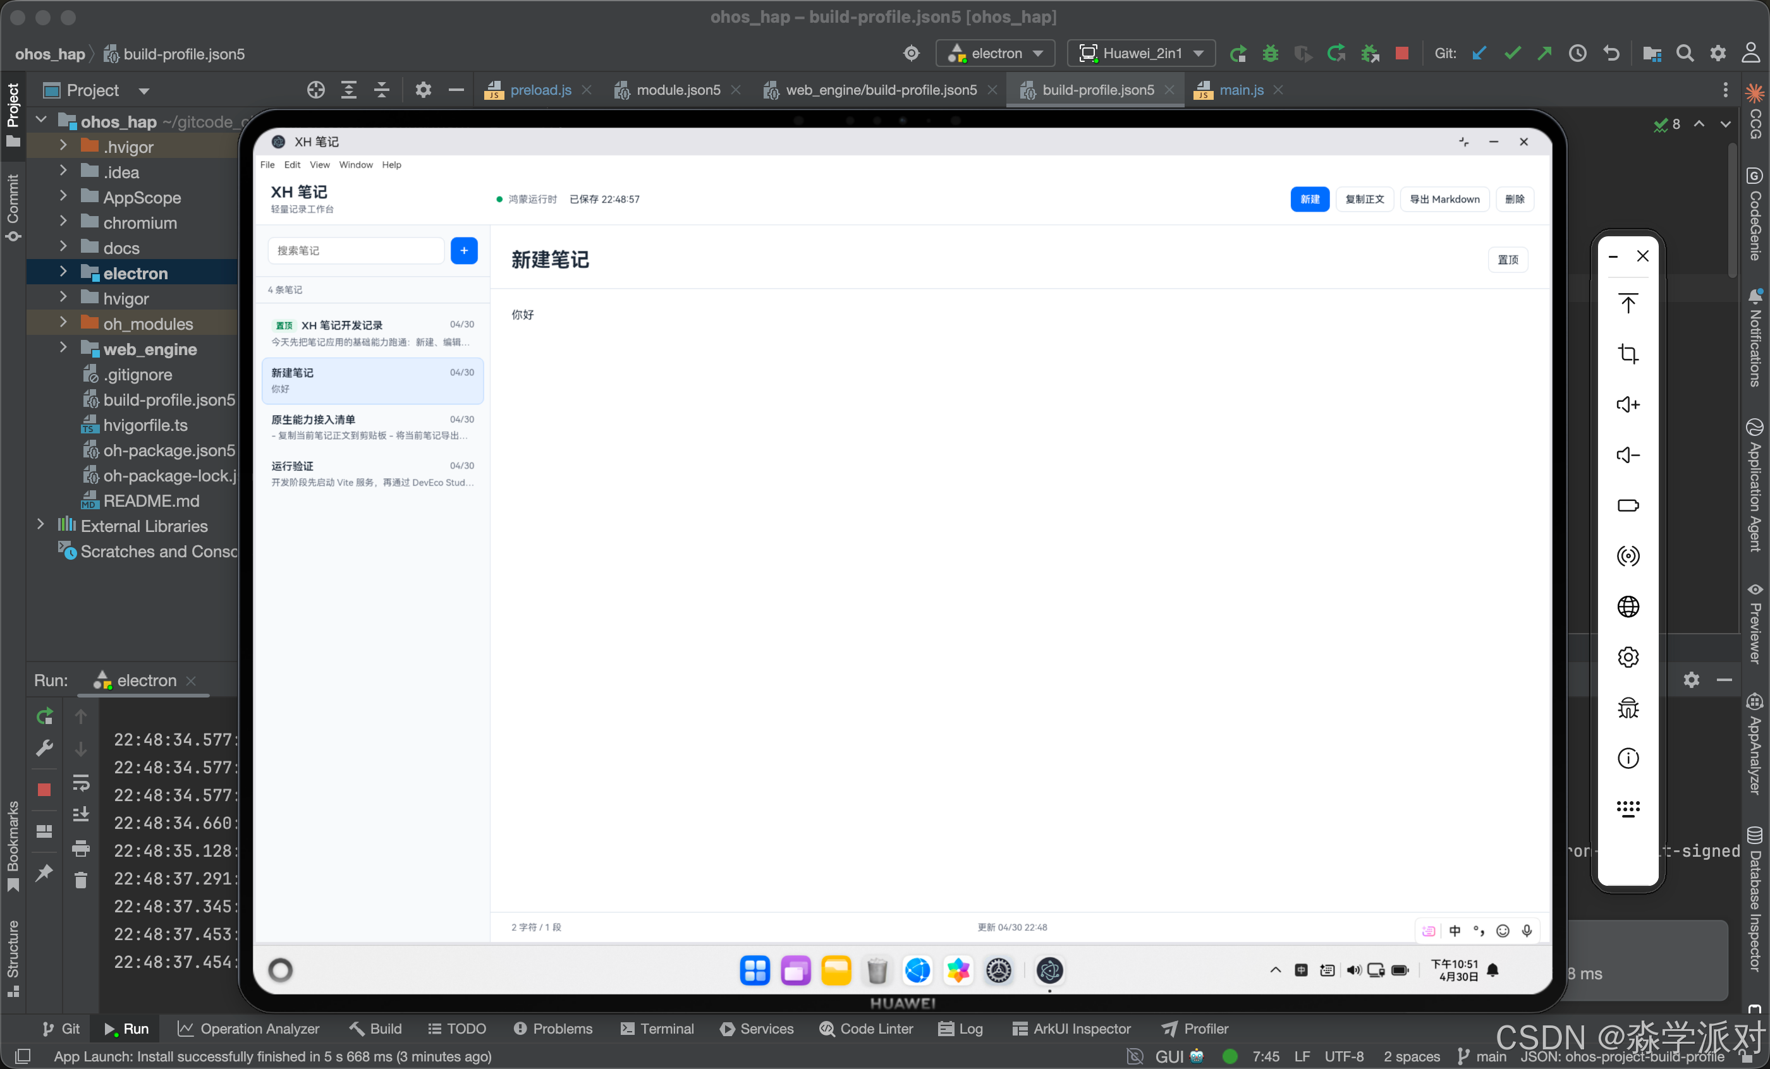This screenshot has height=1069, width=1770.
Task: Toggle scroll to end in Run console
Action: 80,814
